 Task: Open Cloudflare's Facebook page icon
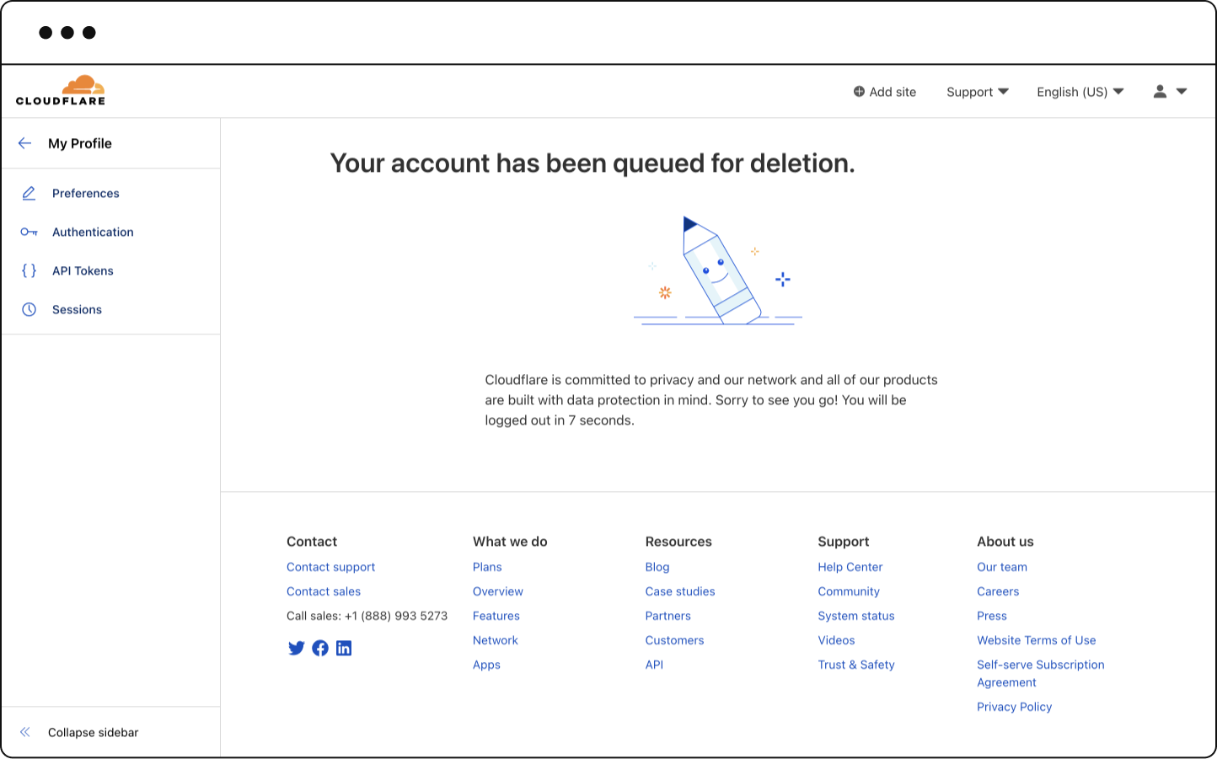point(320,648)
